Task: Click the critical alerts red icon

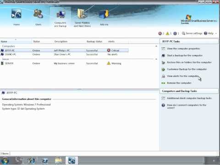Action: pos(160,33)
